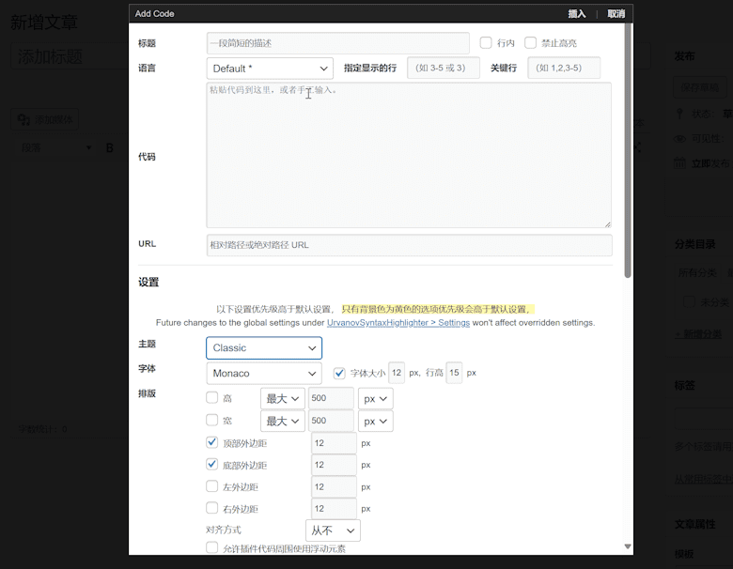Uncheck the 字体大小 checkbox
Screen dimensions: 733x569
[x=339, y=374]
